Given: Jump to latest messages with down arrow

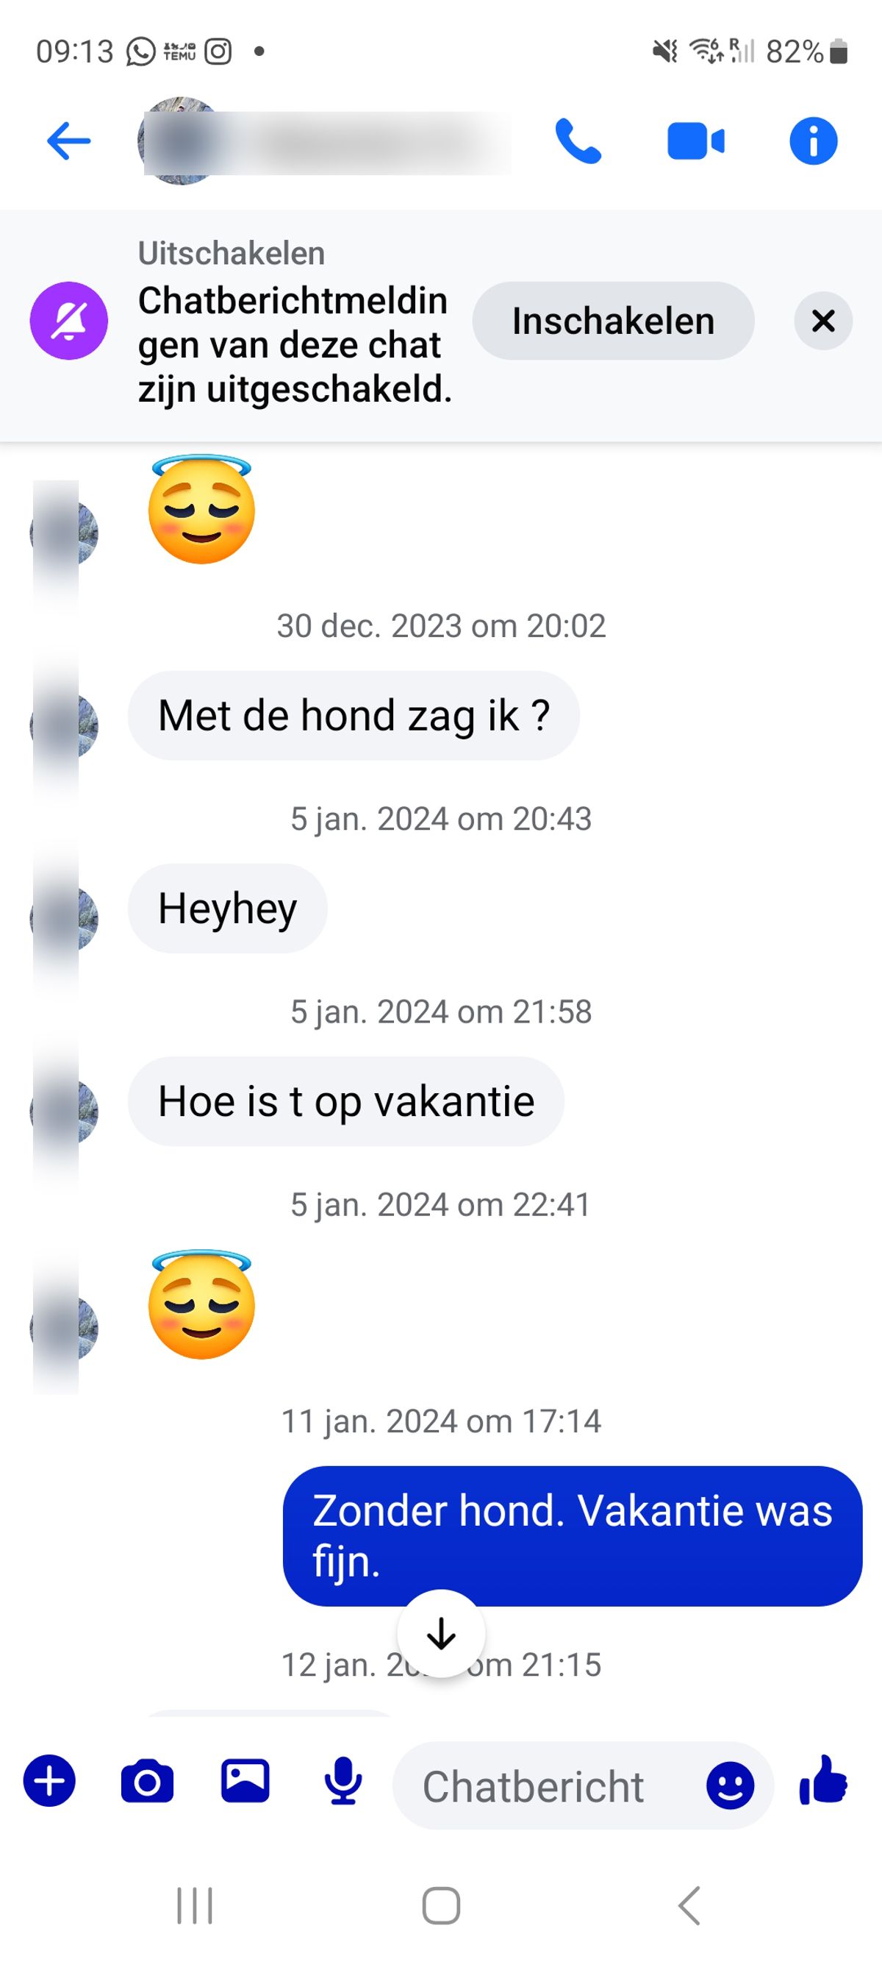Looking at the screenshot, I should point(442,1634).
